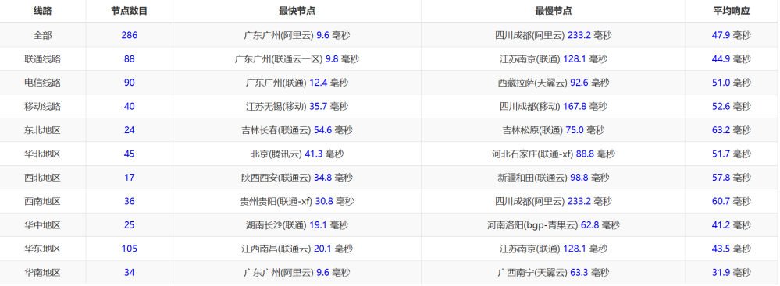This screenshot has height=286, width=780.
Task: Open node count 286 for 全部
Action: (x=130, y=35)
